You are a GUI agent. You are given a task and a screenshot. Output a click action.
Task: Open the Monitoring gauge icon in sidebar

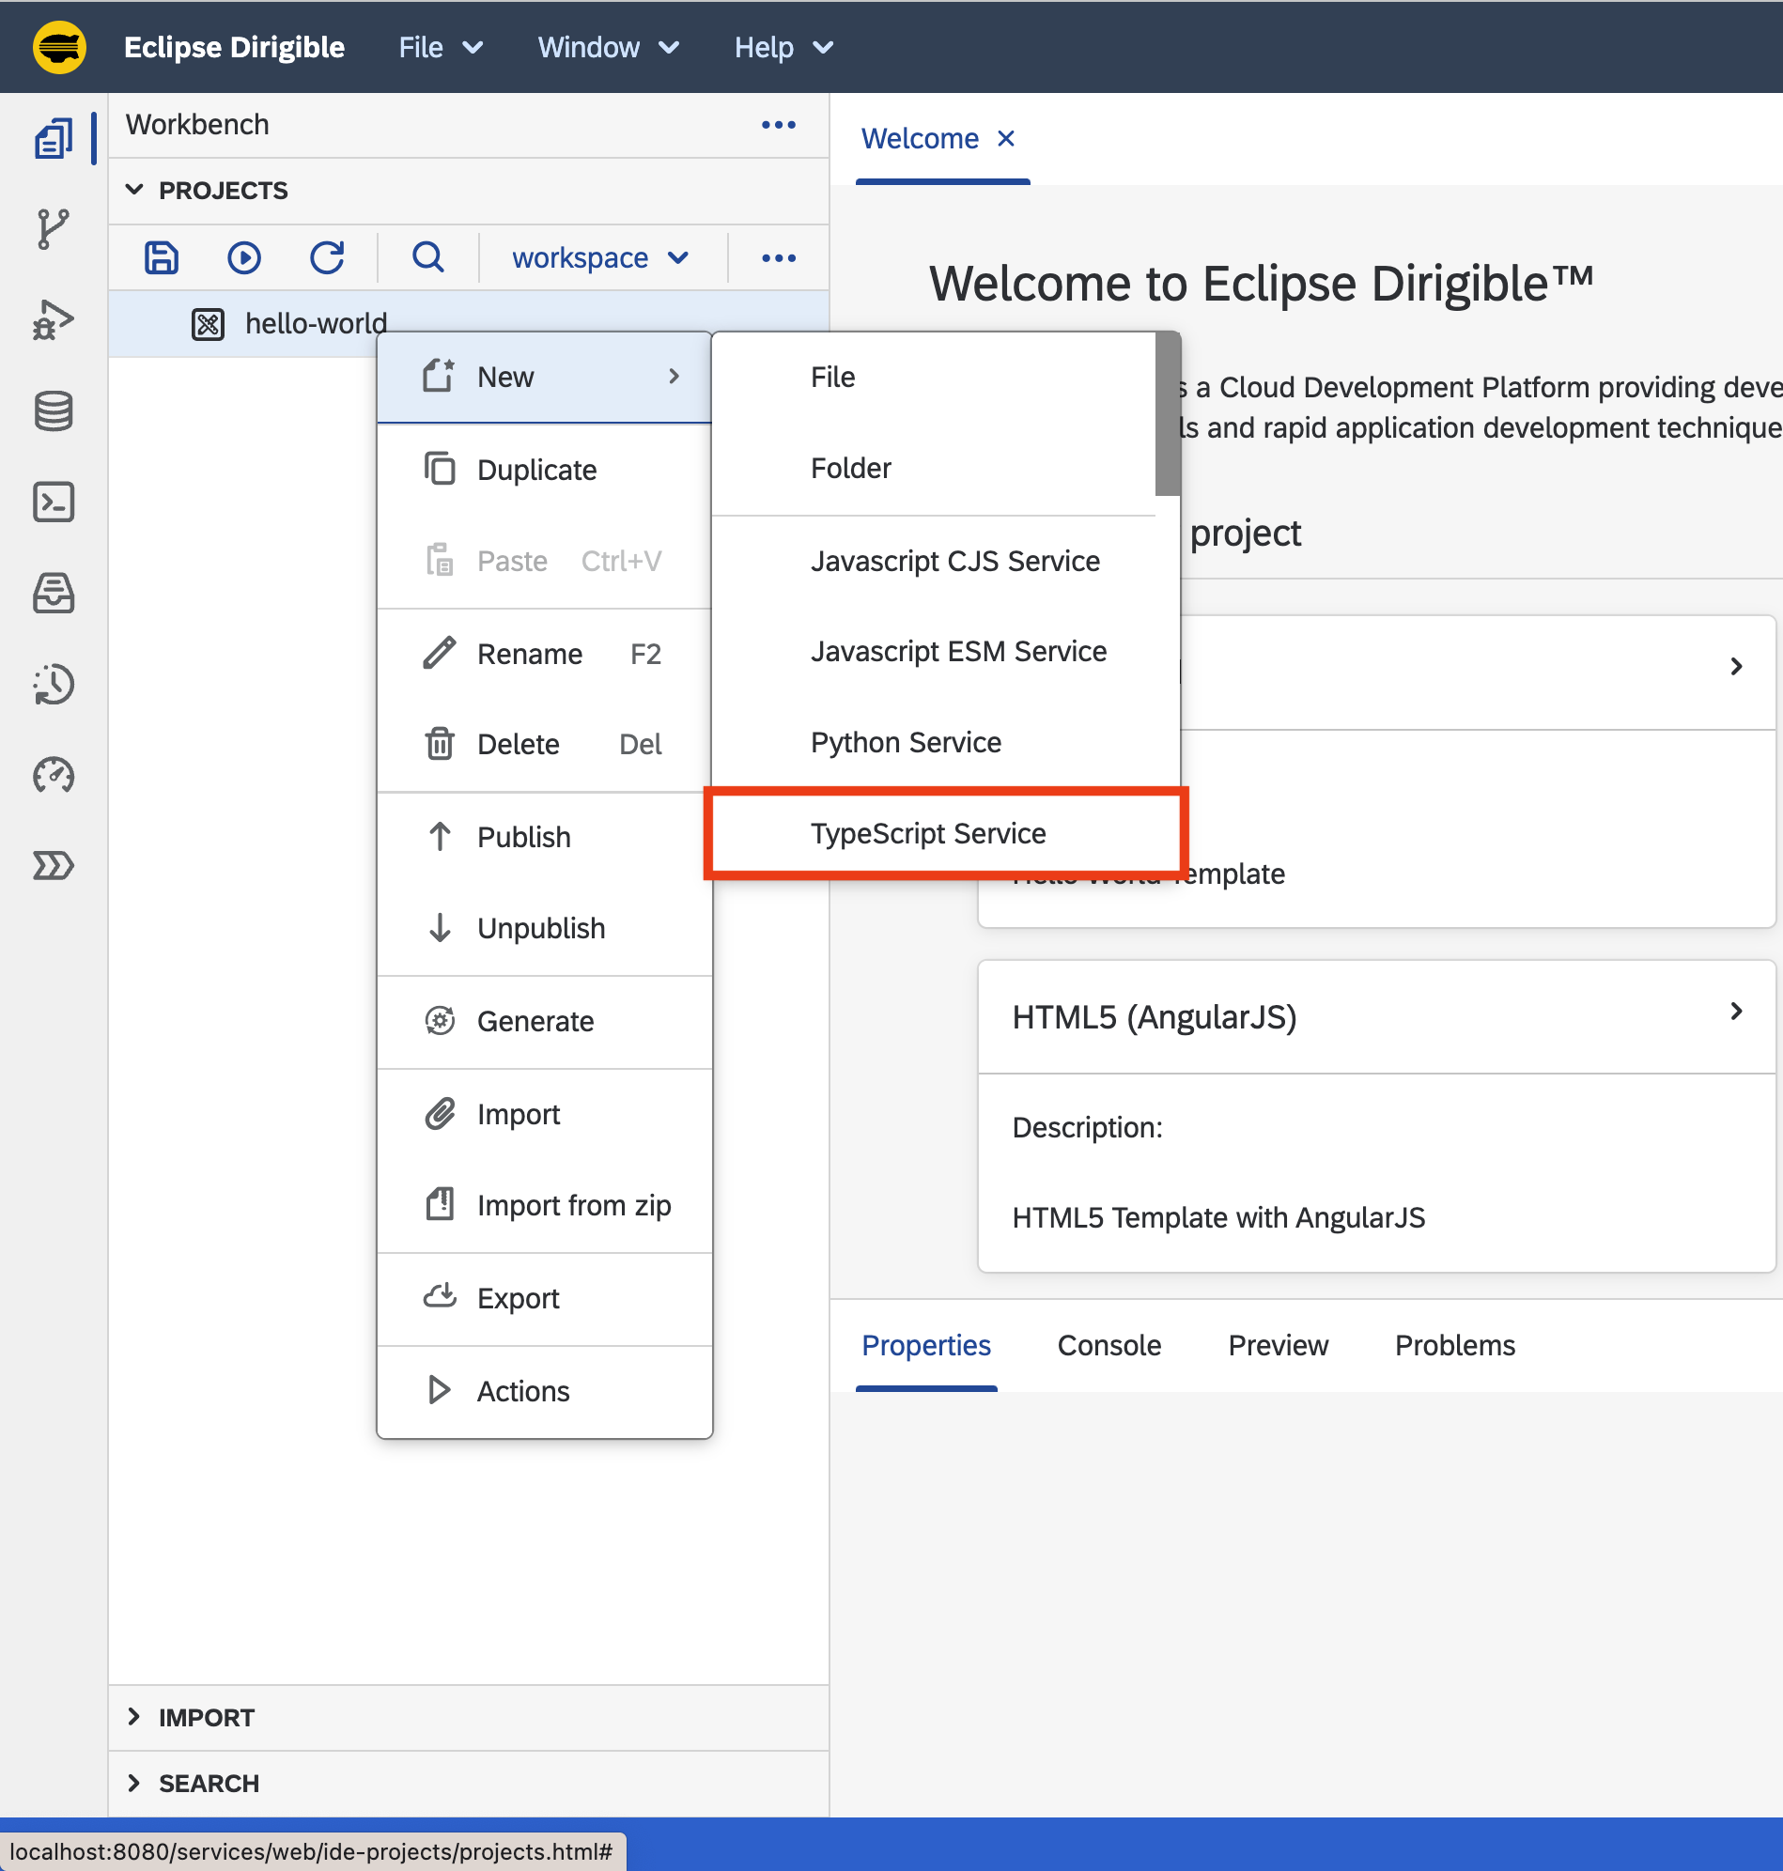click(x=54, y=776)
